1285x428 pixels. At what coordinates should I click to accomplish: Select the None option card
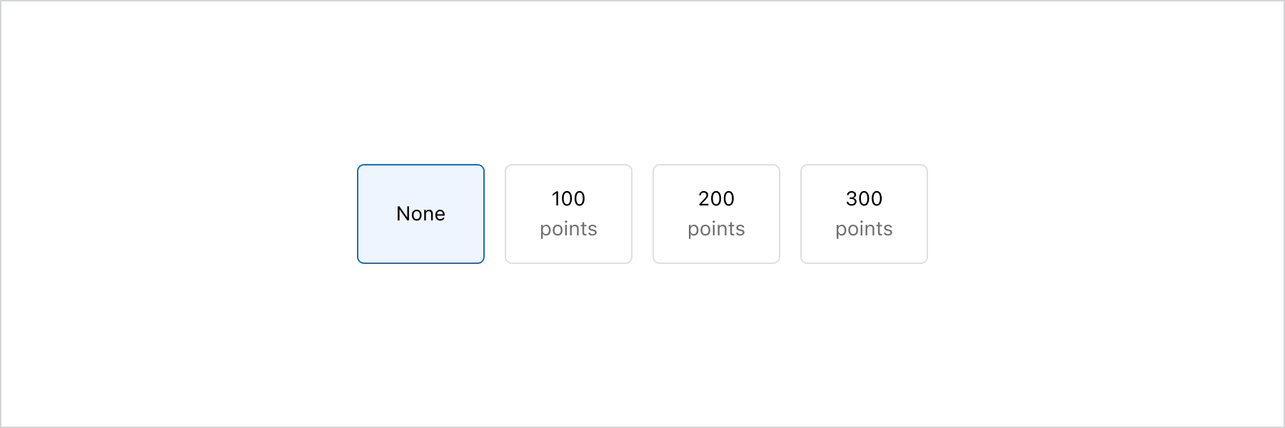(420, 214)
